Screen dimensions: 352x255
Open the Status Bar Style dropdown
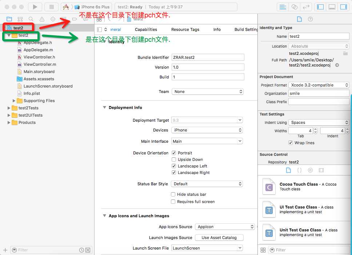(x=207, y=184)
